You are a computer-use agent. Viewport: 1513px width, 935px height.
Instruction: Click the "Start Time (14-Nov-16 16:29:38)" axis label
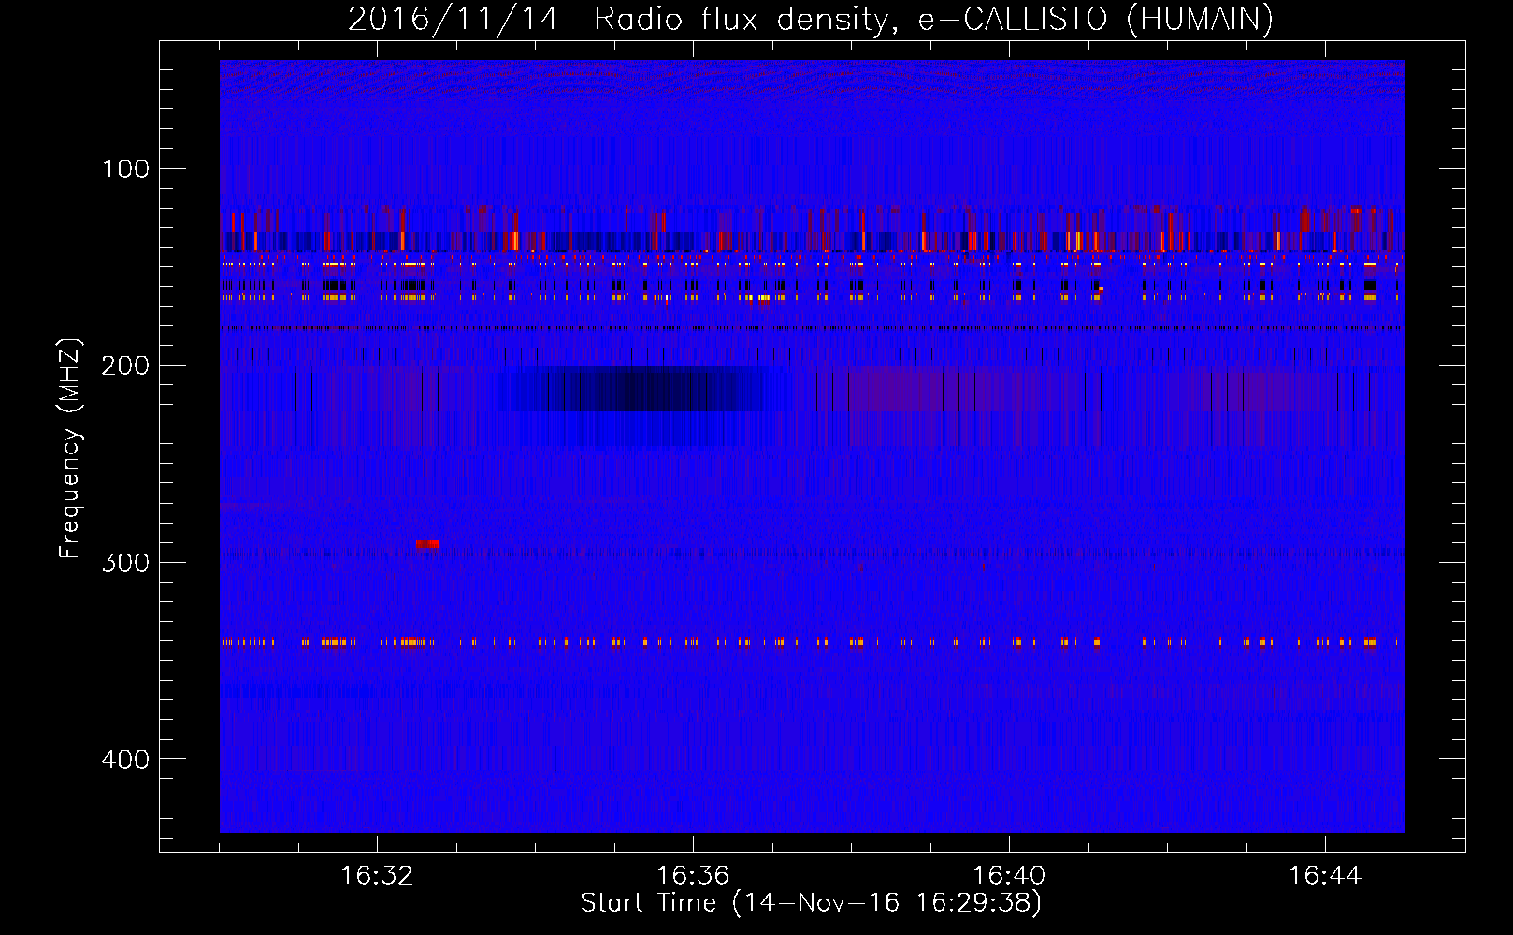[811, 903]
